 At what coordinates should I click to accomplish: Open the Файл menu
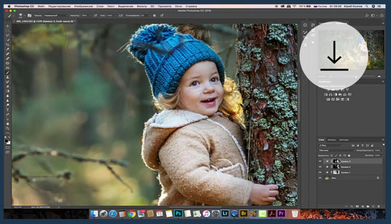click(41, 6)
